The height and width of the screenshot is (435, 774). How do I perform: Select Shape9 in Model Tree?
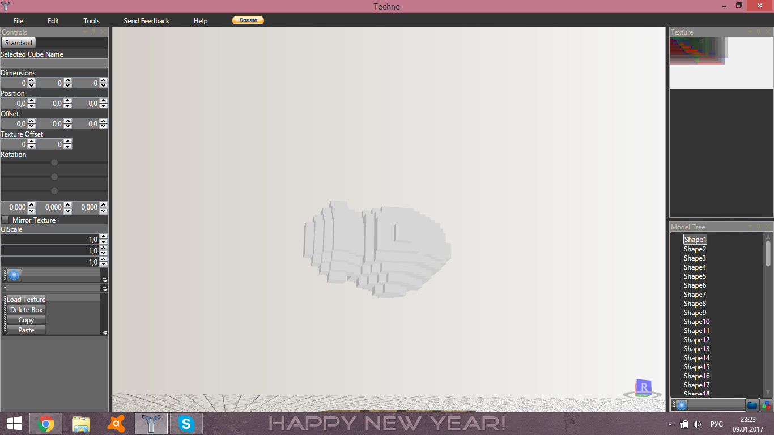695,313
